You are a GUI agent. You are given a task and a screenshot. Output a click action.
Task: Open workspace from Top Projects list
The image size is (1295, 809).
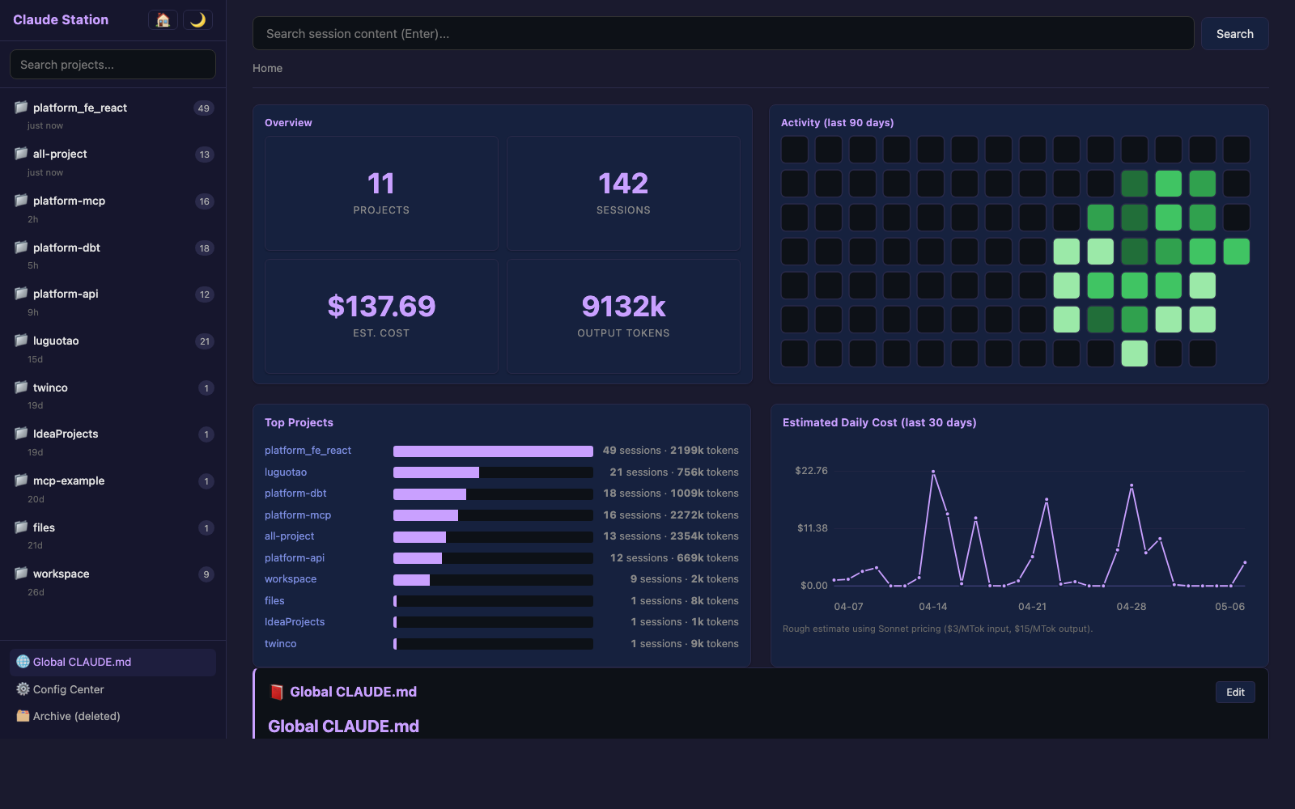point(291,579)
